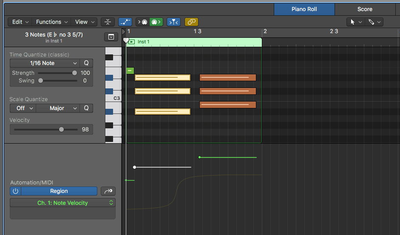Select the lowest orange note
400x235 pixels.
(x=228, y=105)
